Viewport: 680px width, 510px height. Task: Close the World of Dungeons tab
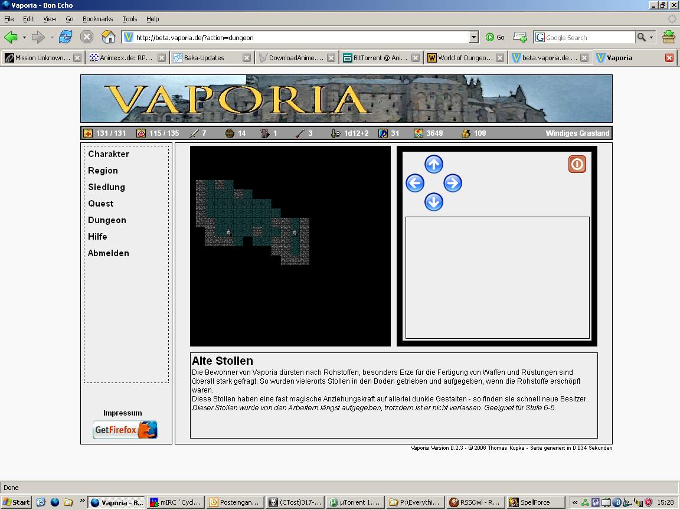pos(500,58)
